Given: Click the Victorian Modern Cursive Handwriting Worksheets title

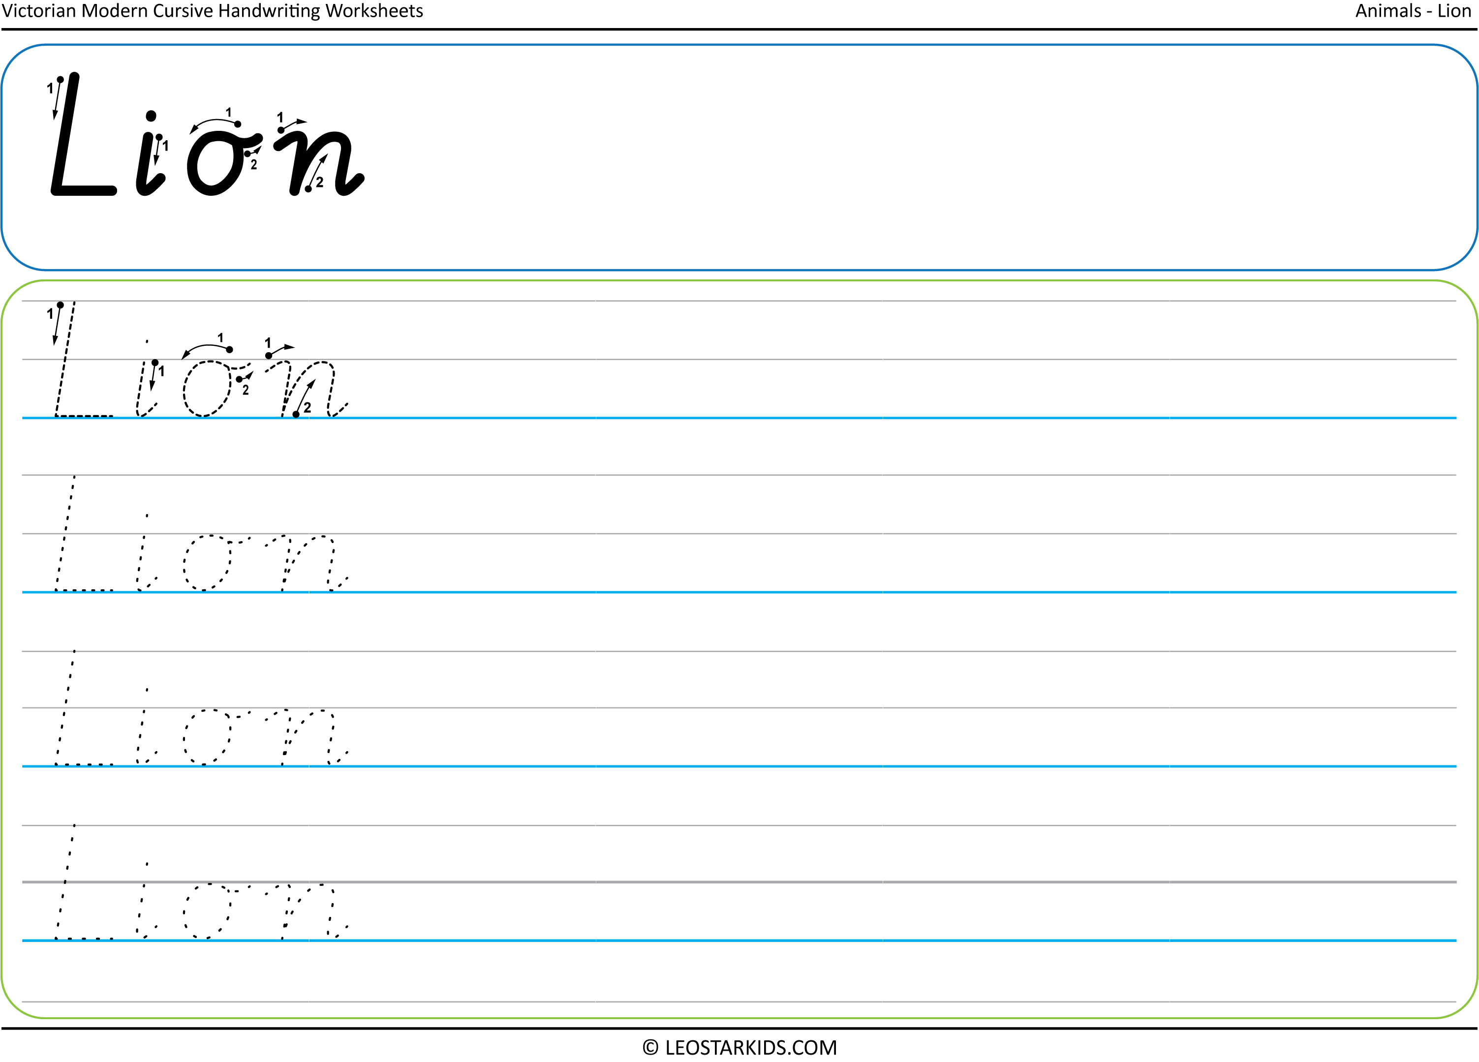Looking at the screenshot, I should point(212,11).
